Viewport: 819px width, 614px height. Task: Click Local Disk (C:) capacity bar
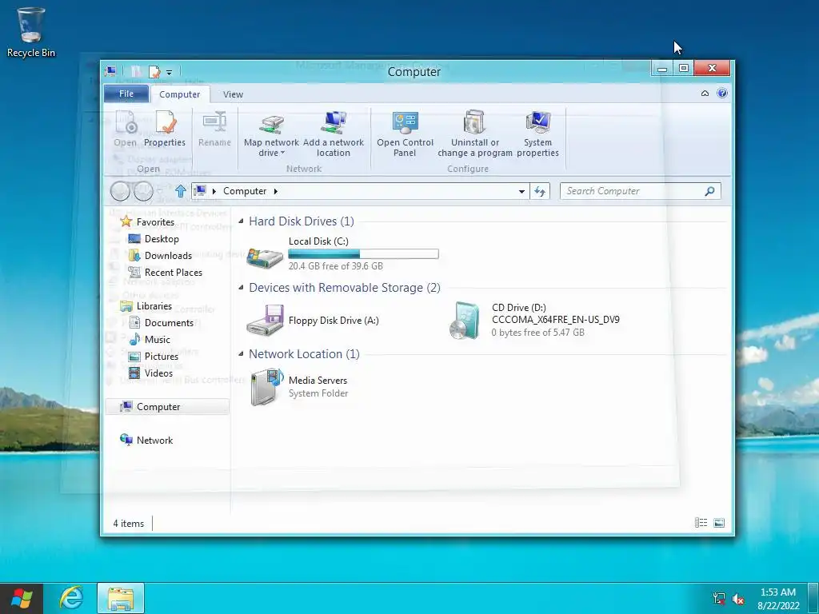click(363, 253)
